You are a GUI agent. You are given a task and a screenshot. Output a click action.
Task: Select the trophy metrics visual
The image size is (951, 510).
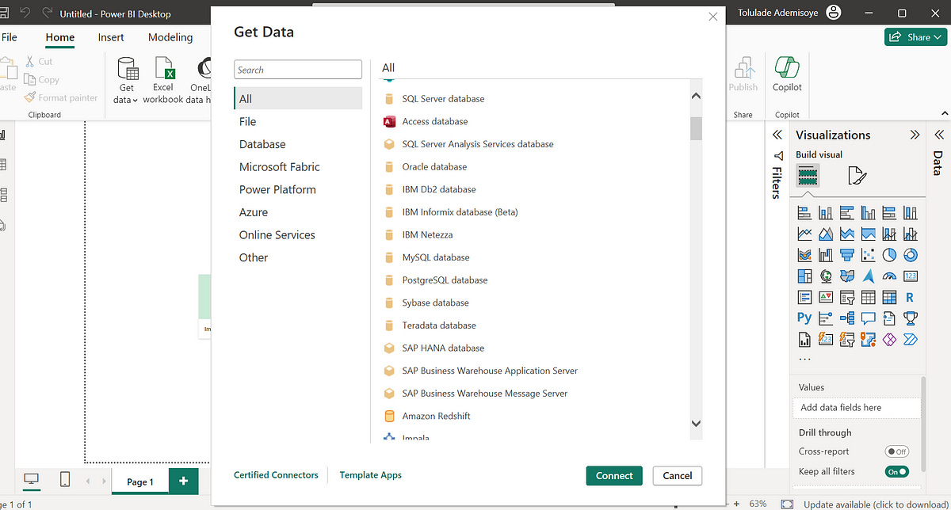pos(911,318)
